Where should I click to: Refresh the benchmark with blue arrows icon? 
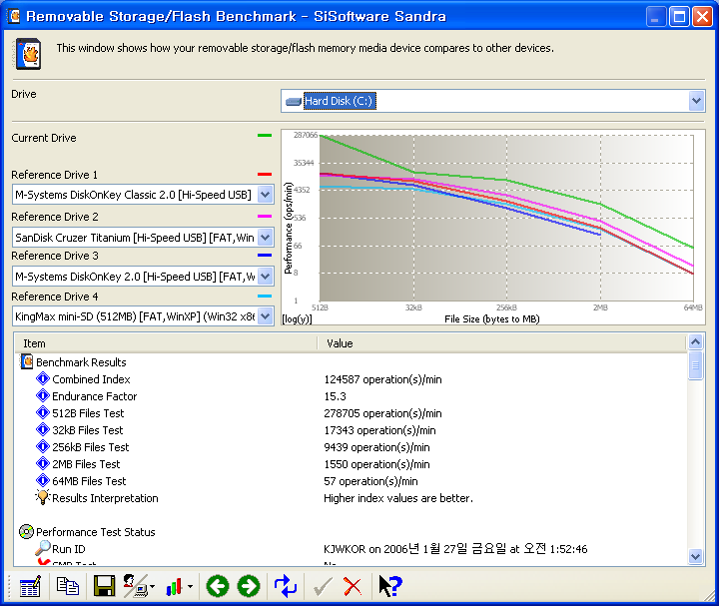click(286, 586)
